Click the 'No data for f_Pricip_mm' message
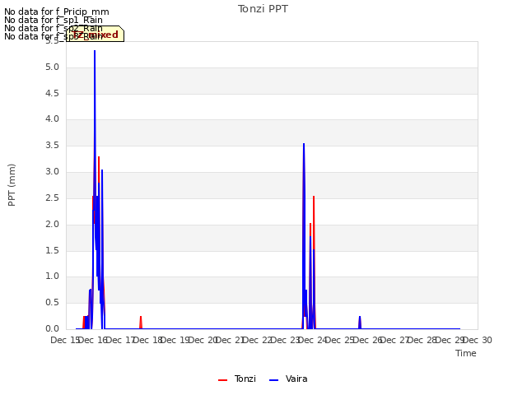 [57, 12]
